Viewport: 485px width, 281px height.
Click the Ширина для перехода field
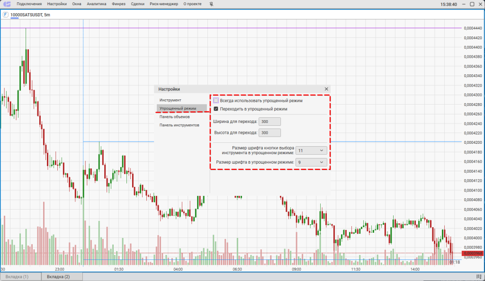269,122
